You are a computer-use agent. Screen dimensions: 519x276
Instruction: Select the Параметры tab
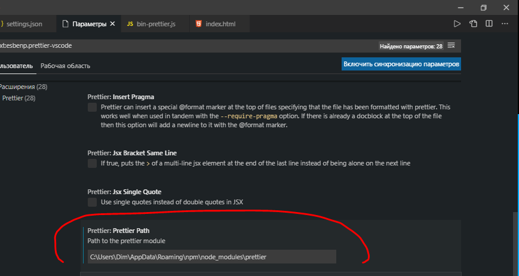(90, 24)
